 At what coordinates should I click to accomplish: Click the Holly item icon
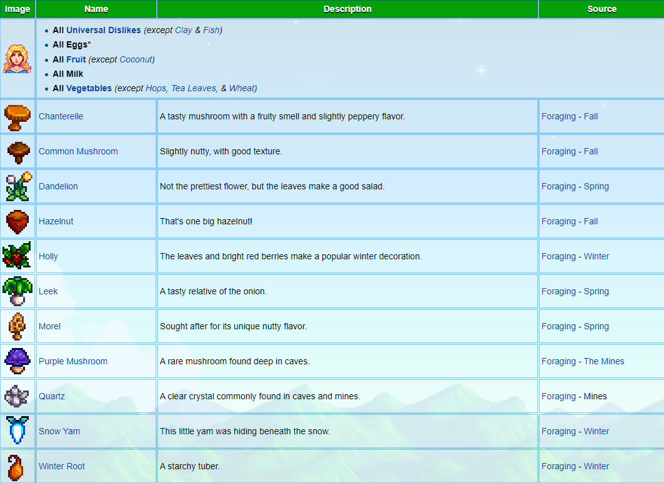(17, 256)
